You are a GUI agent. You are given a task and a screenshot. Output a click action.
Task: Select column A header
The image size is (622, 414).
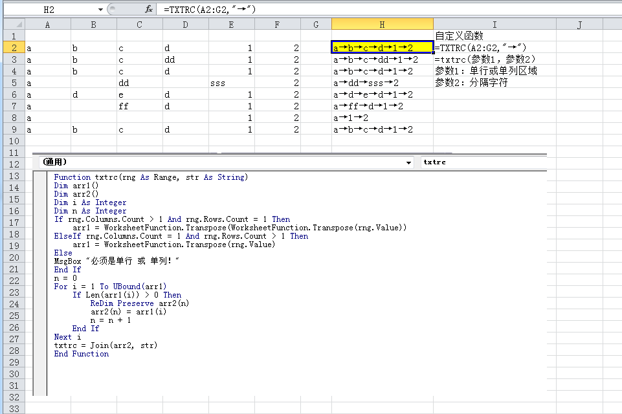coord(48,24)
